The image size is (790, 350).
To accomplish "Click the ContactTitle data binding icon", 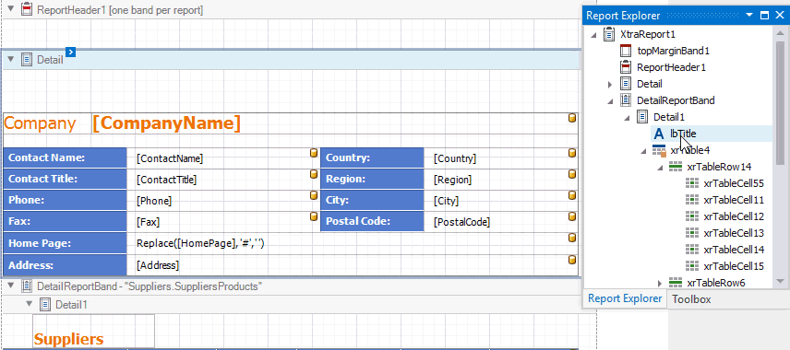I will coord(314,174).
